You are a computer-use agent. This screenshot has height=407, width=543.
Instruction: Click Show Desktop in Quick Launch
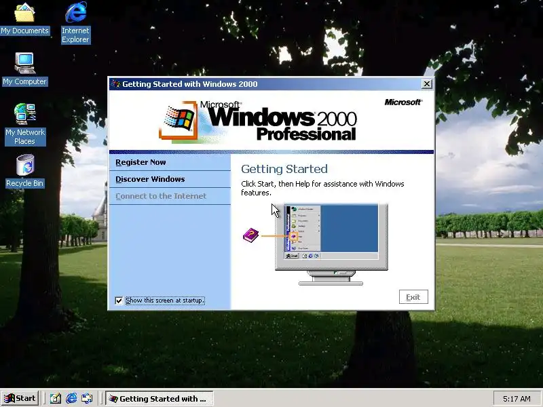(56, 399)
